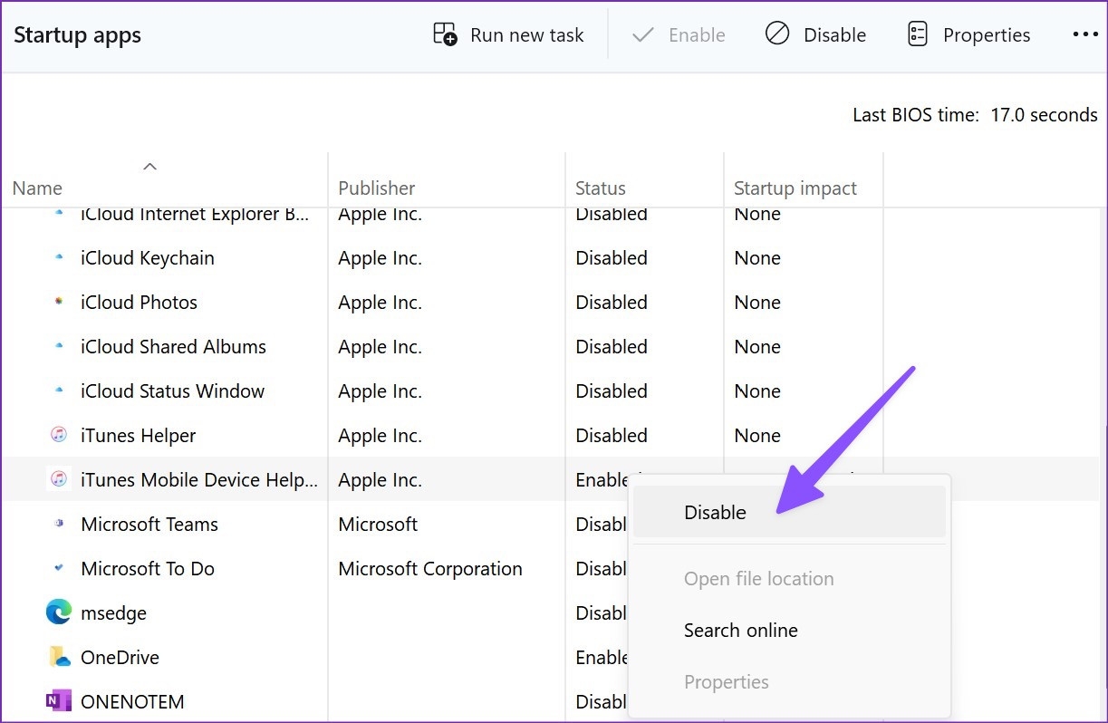This screenshot has width=1108, height=723.
Task: Click the Microsoft To Do icon
Action: pos(57,568)
